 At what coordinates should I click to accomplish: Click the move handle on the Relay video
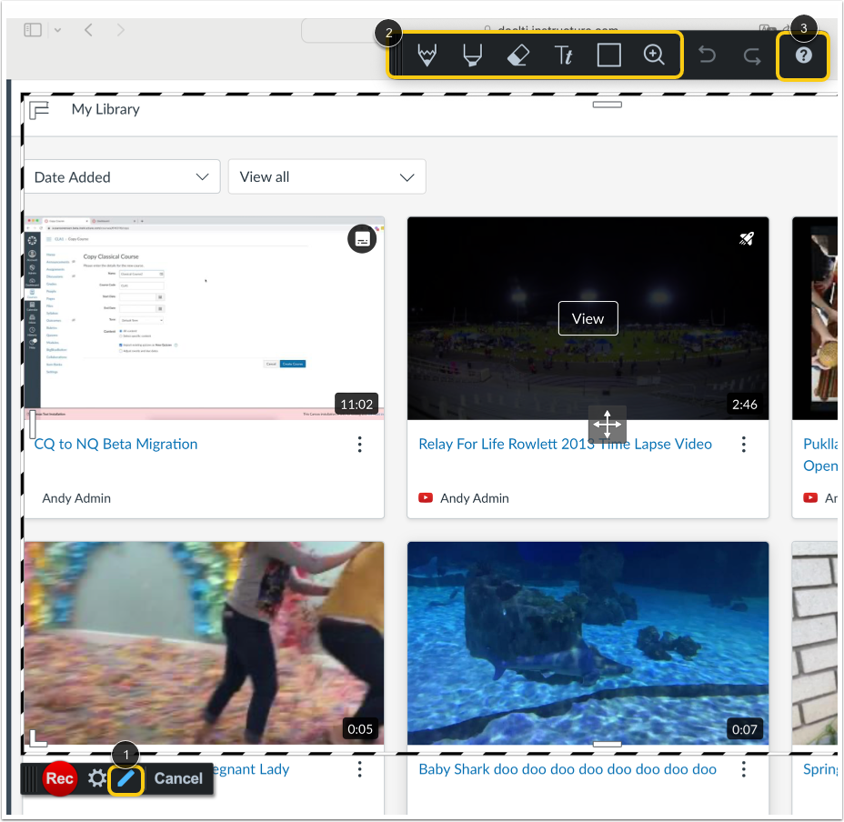click(x=607, y=424)
